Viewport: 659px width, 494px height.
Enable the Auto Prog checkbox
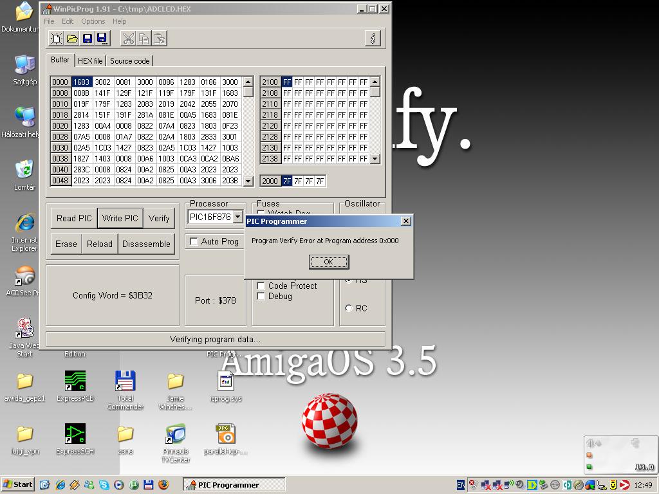194,241
